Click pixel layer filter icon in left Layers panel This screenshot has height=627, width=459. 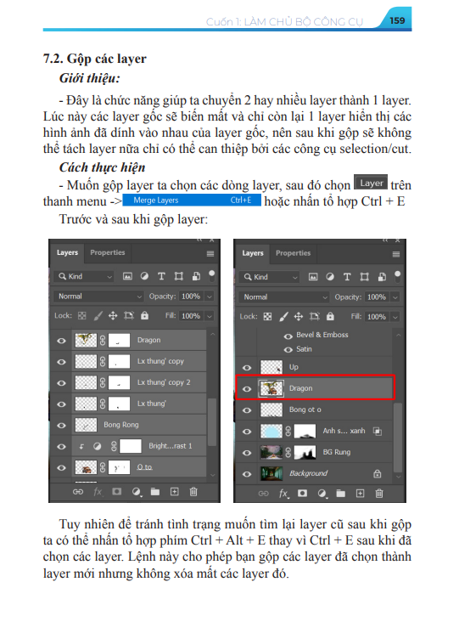127,276
